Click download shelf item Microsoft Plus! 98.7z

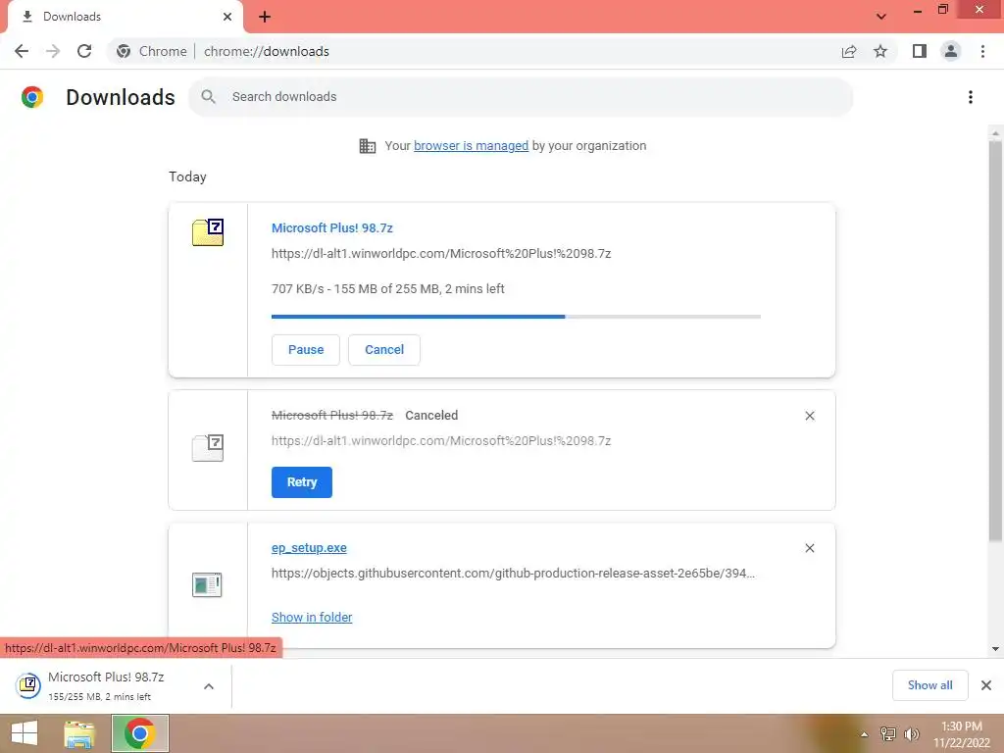click(106, 685)
